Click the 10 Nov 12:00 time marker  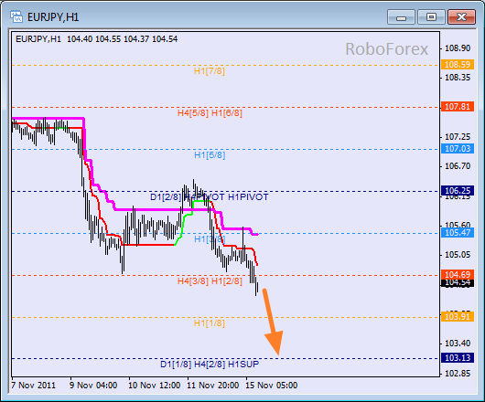(154, 386)
